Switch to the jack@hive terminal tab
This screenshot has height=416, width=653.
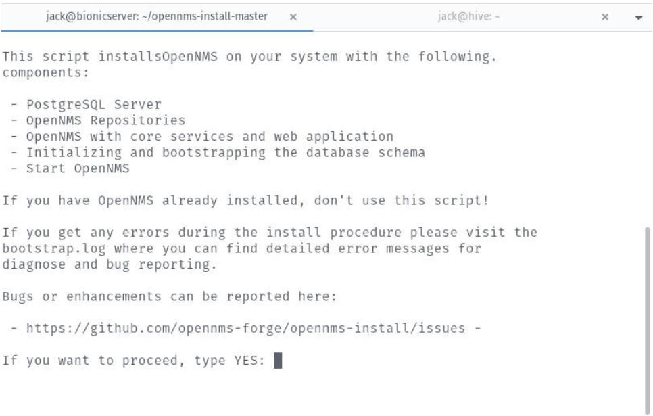tap(468, 17)
